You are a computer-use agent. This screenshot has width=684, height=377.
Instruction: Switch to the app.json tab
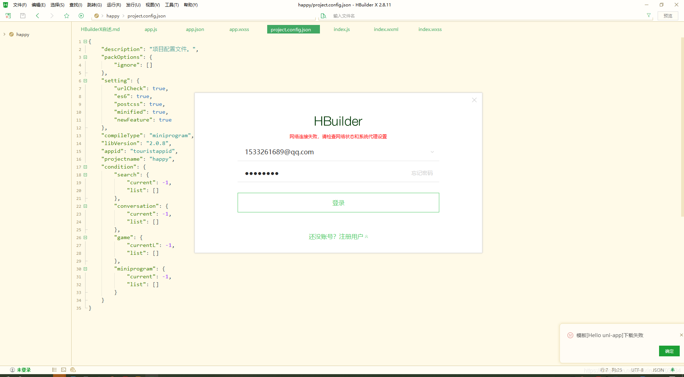(x=195, y=29)
